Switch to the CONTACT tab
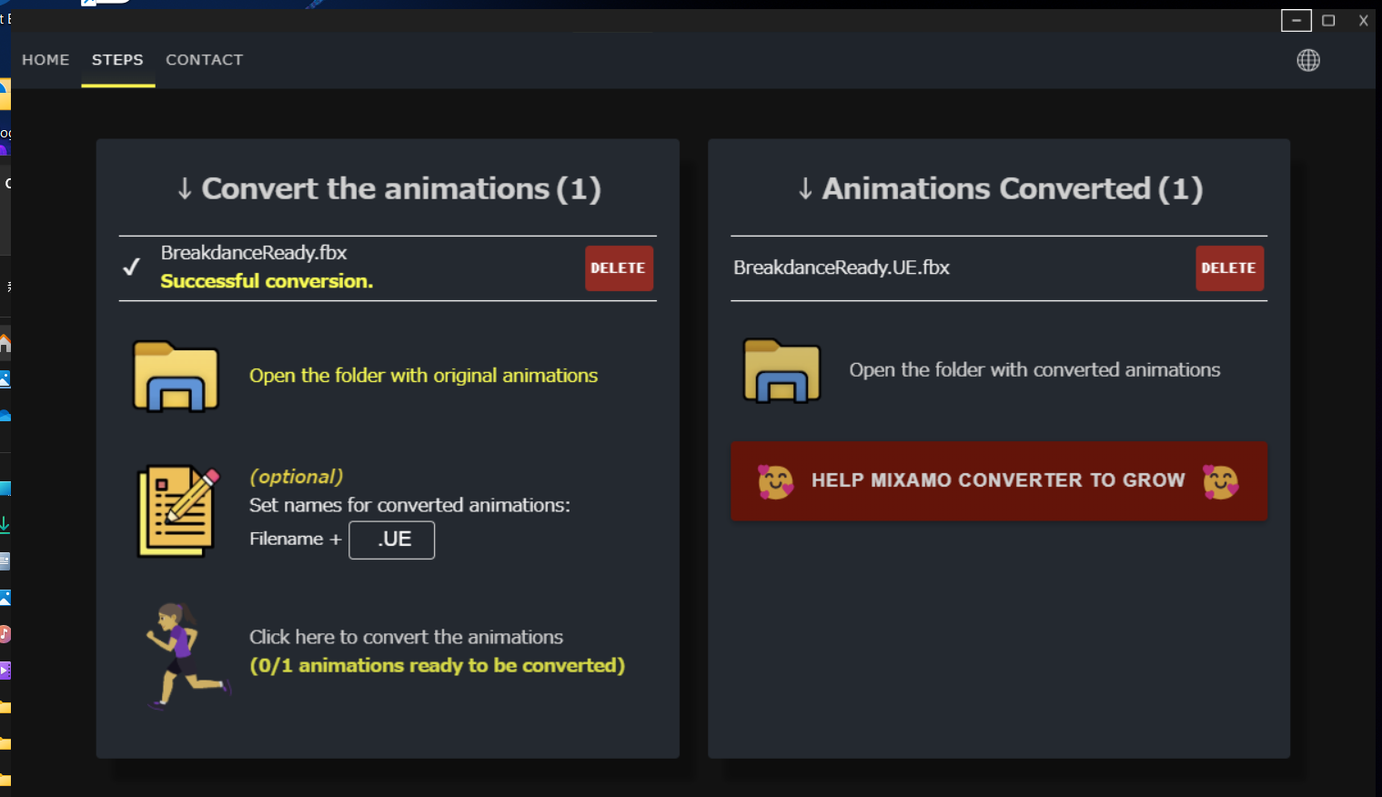Image resolution: width=1382 pixels, height=797 pixels. 204,60
